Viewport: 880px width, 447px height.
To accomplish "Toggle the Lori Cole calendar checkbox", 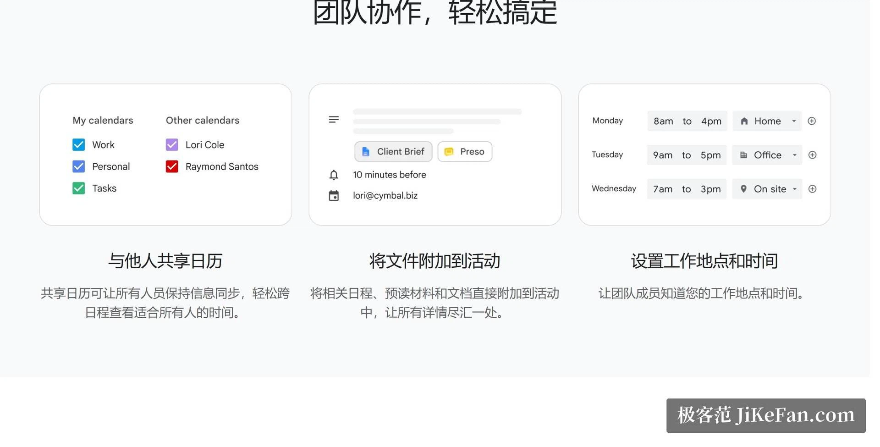I will (x=172, y=145).
